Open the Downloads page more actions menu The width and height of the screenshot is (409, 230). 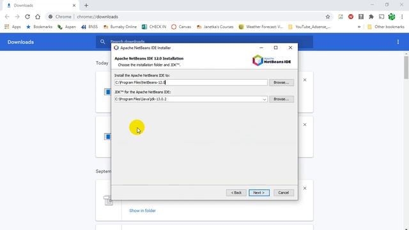(x=398, y=42)
